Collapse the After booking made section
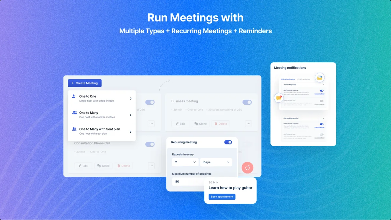 323,85
